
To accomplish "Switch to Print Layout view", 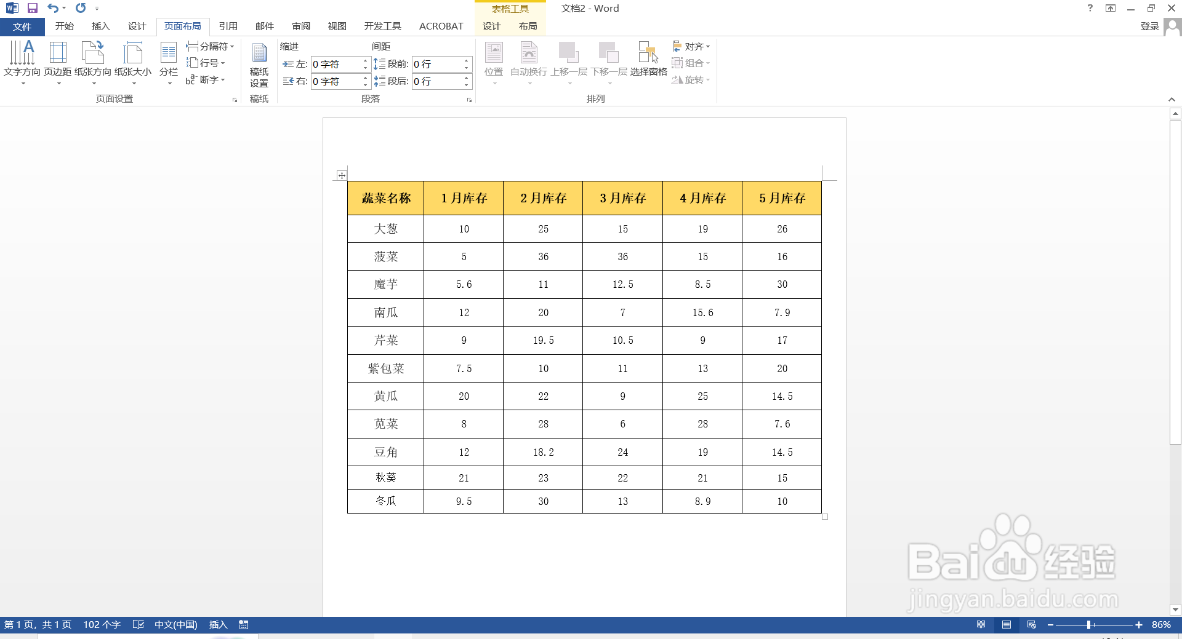I will pos(1007,625).
